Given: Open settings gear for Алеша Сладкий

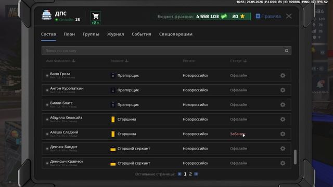Looking at the screenshot, I should [x=283, y=134].
